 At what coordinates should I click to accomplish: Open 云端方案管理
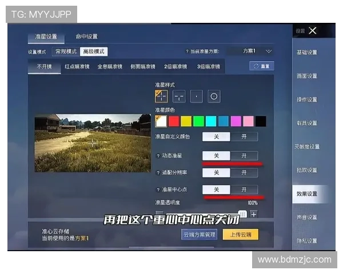click(x=200, y=235)
